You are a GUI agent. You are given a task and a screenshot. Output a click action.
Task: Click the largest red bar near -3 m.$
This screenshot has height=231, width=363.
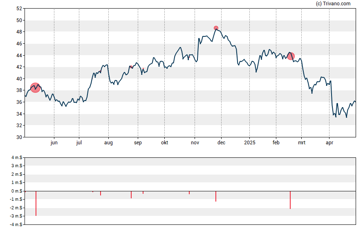click(36, 204)
